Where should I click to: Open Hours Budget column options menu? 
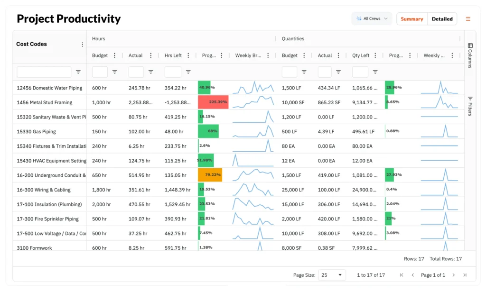(114, 55)
